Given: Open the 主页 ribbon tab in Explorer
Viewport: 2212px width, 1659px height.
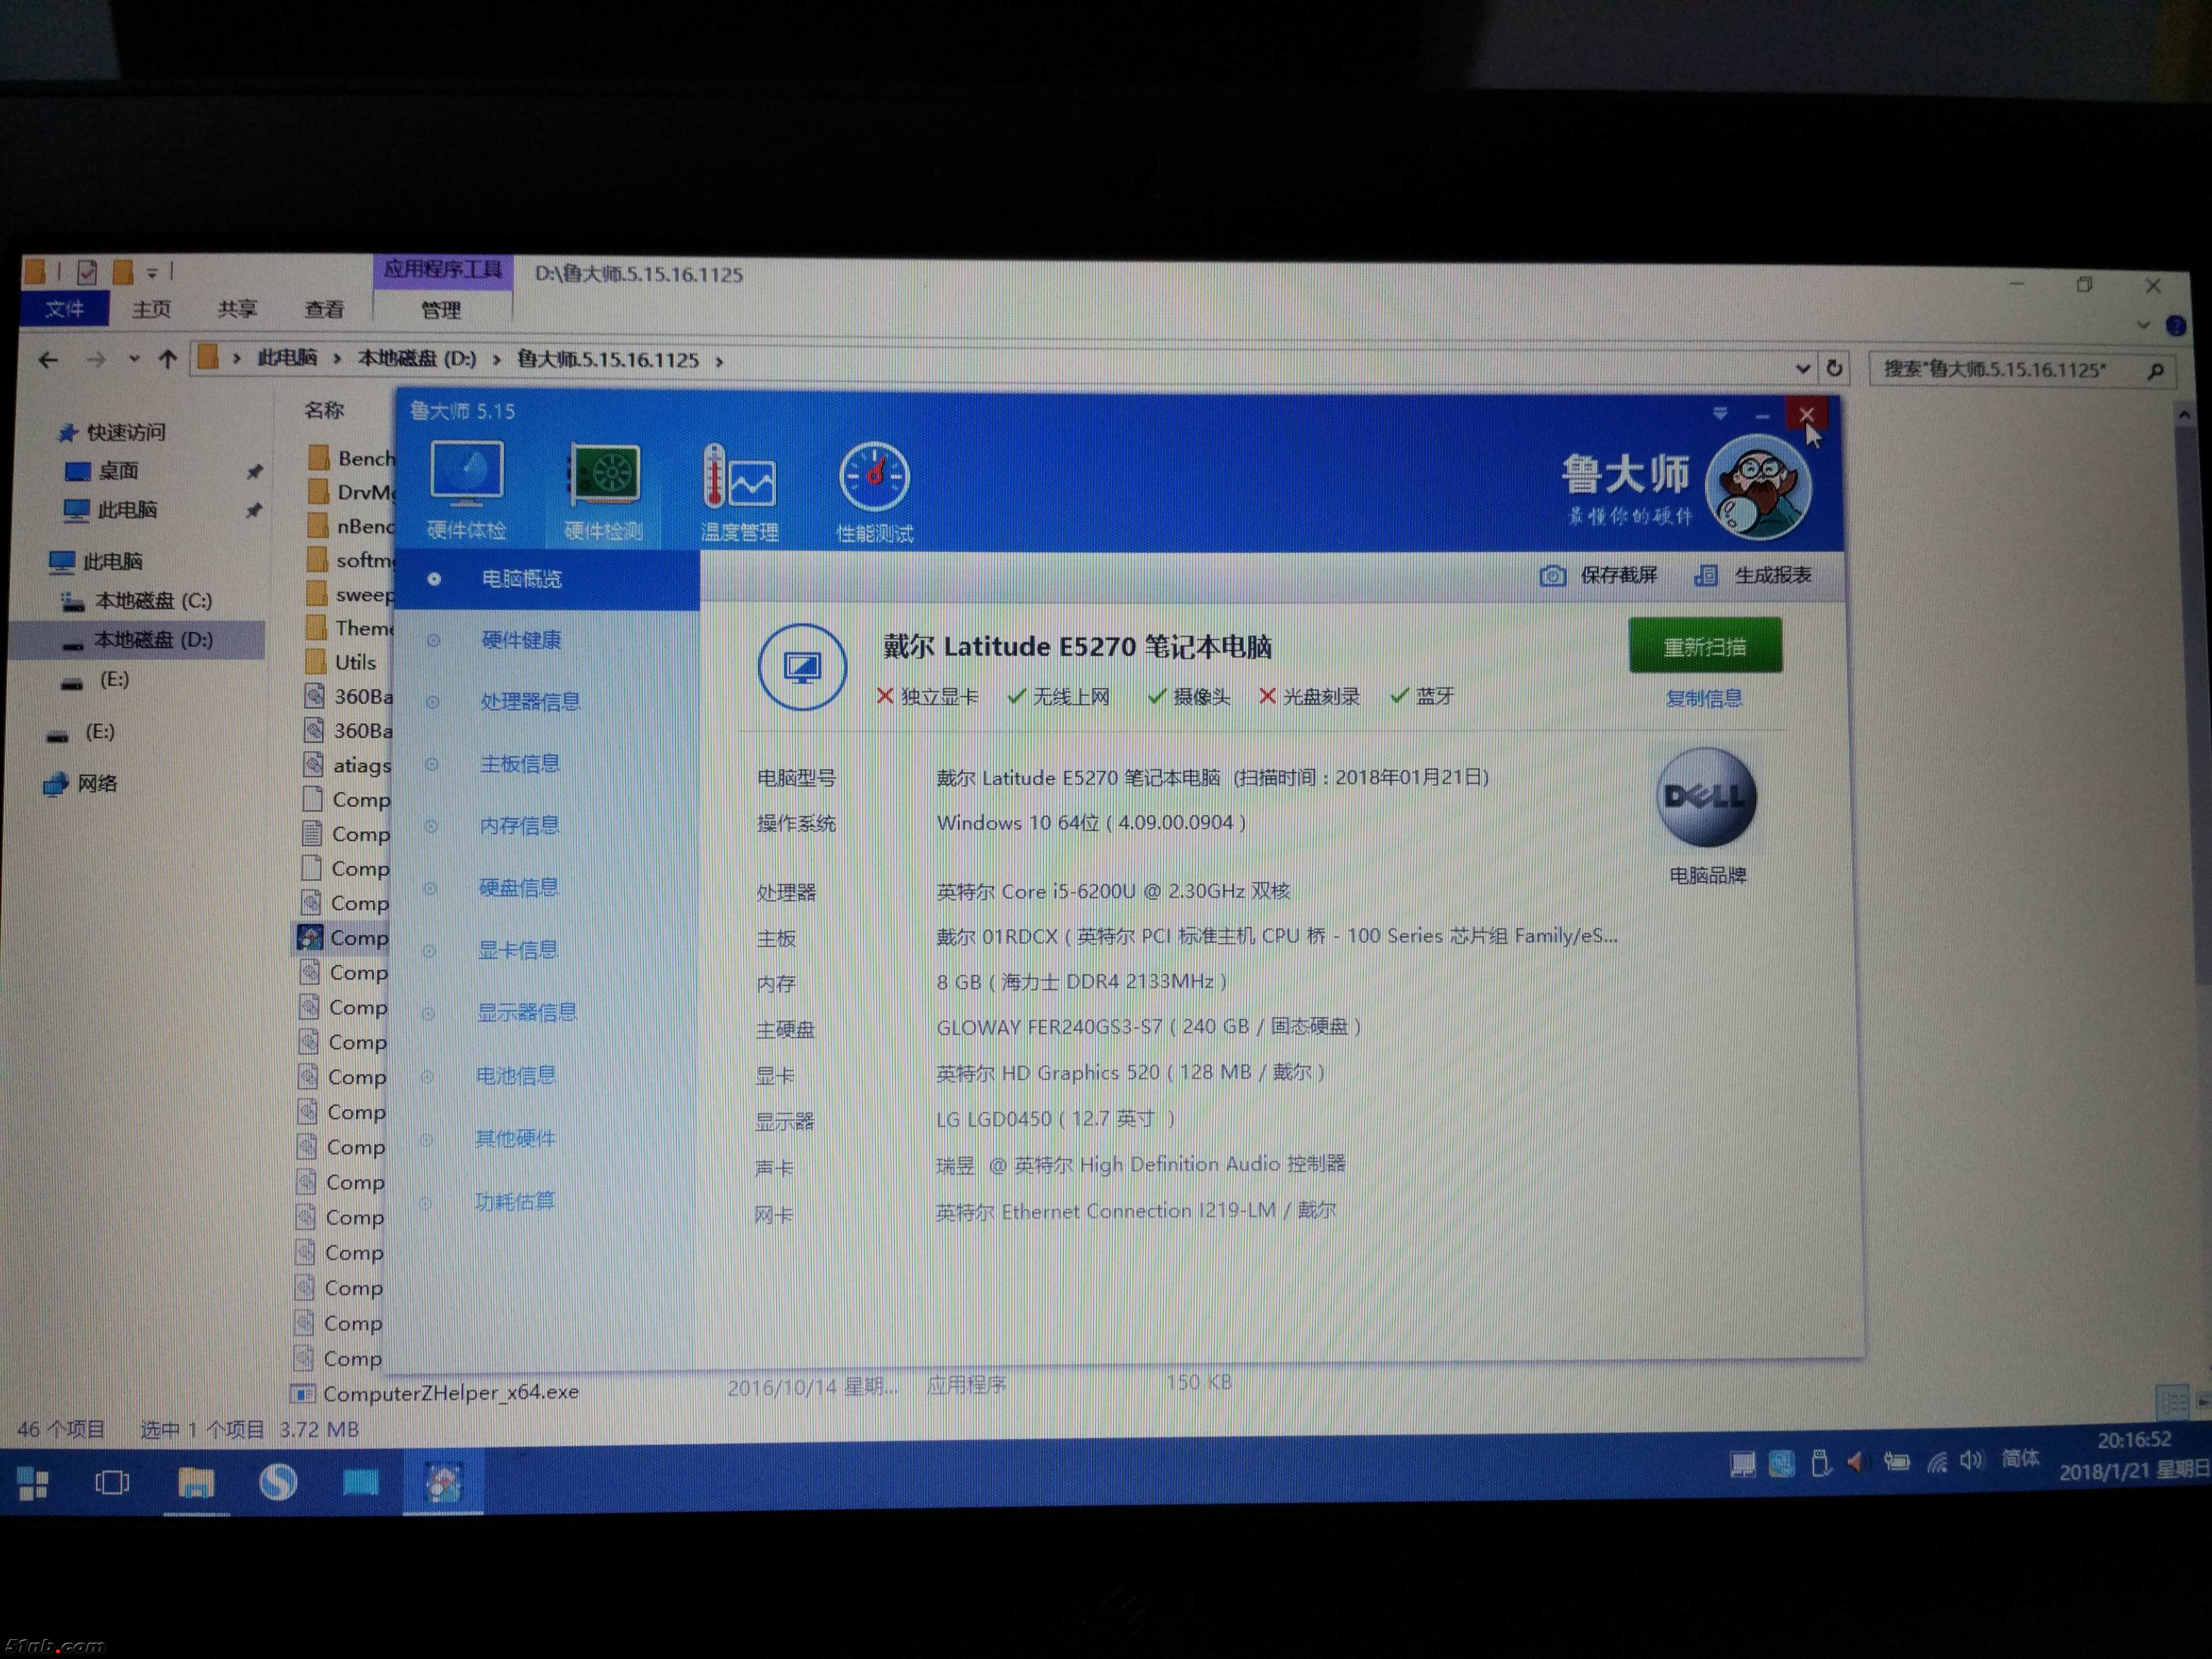Looking at the screenshot, I should pos(151,310).
